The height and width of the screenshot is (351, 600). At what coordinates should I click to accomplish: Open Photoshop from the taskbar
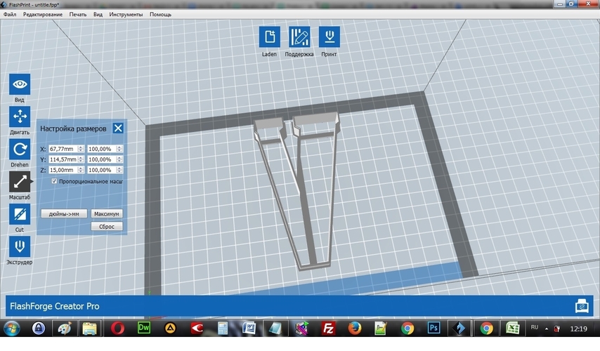[433, 328]
